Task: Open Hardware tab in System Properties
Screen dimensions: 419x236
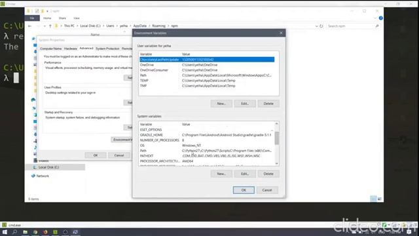Action: (x=71, y=49)
